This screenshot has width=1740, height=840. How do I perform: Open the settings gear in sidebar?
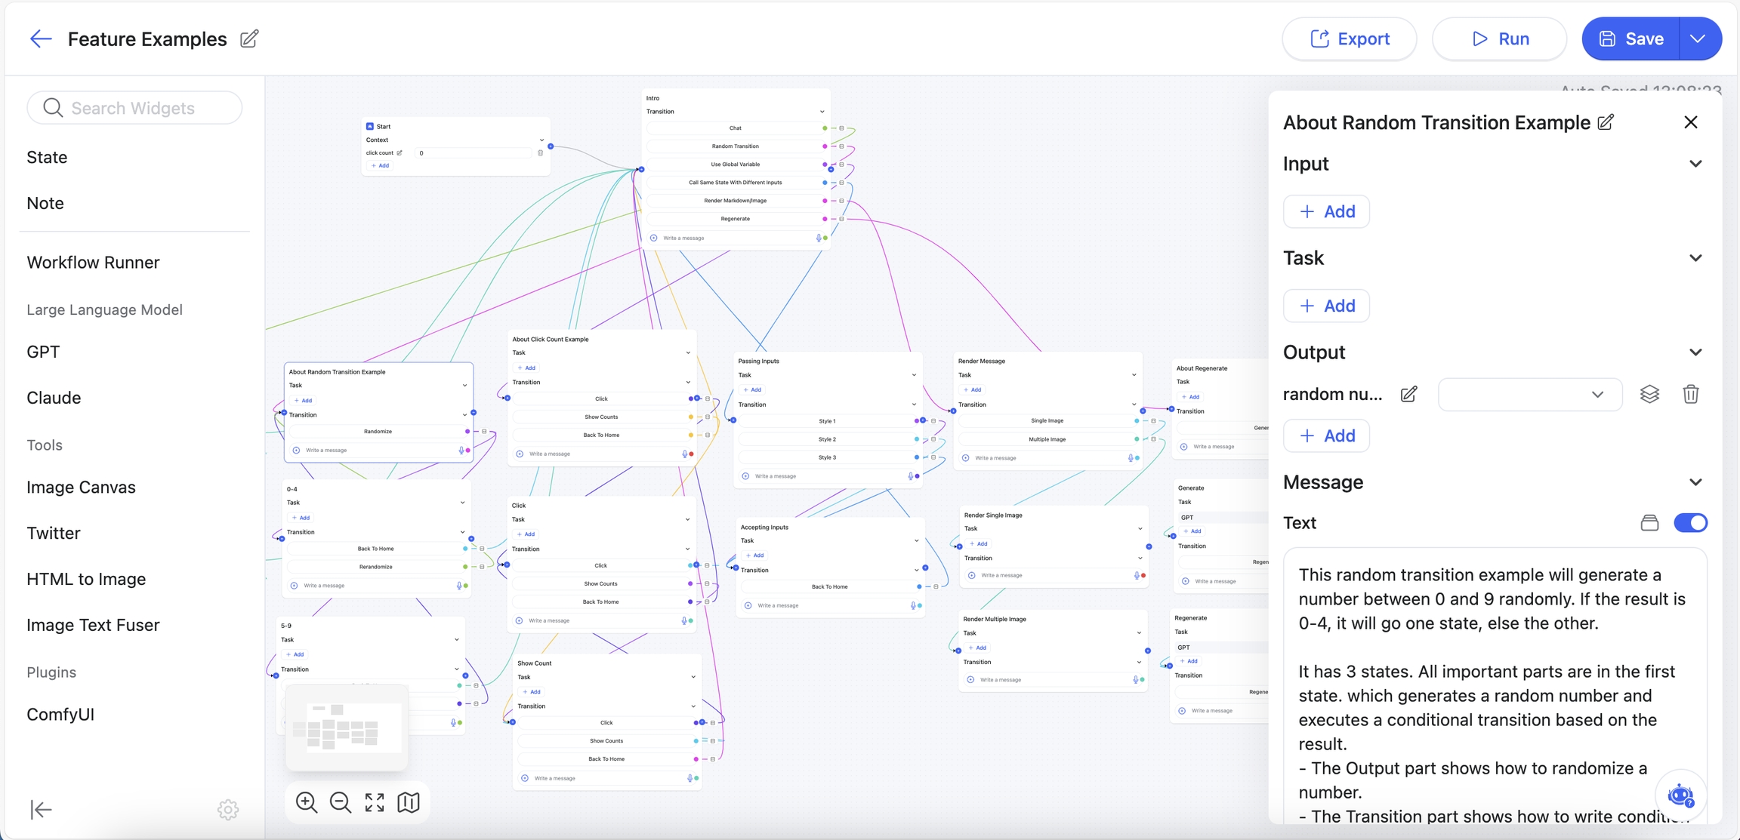pyautogui.click(x=228, y=810)
